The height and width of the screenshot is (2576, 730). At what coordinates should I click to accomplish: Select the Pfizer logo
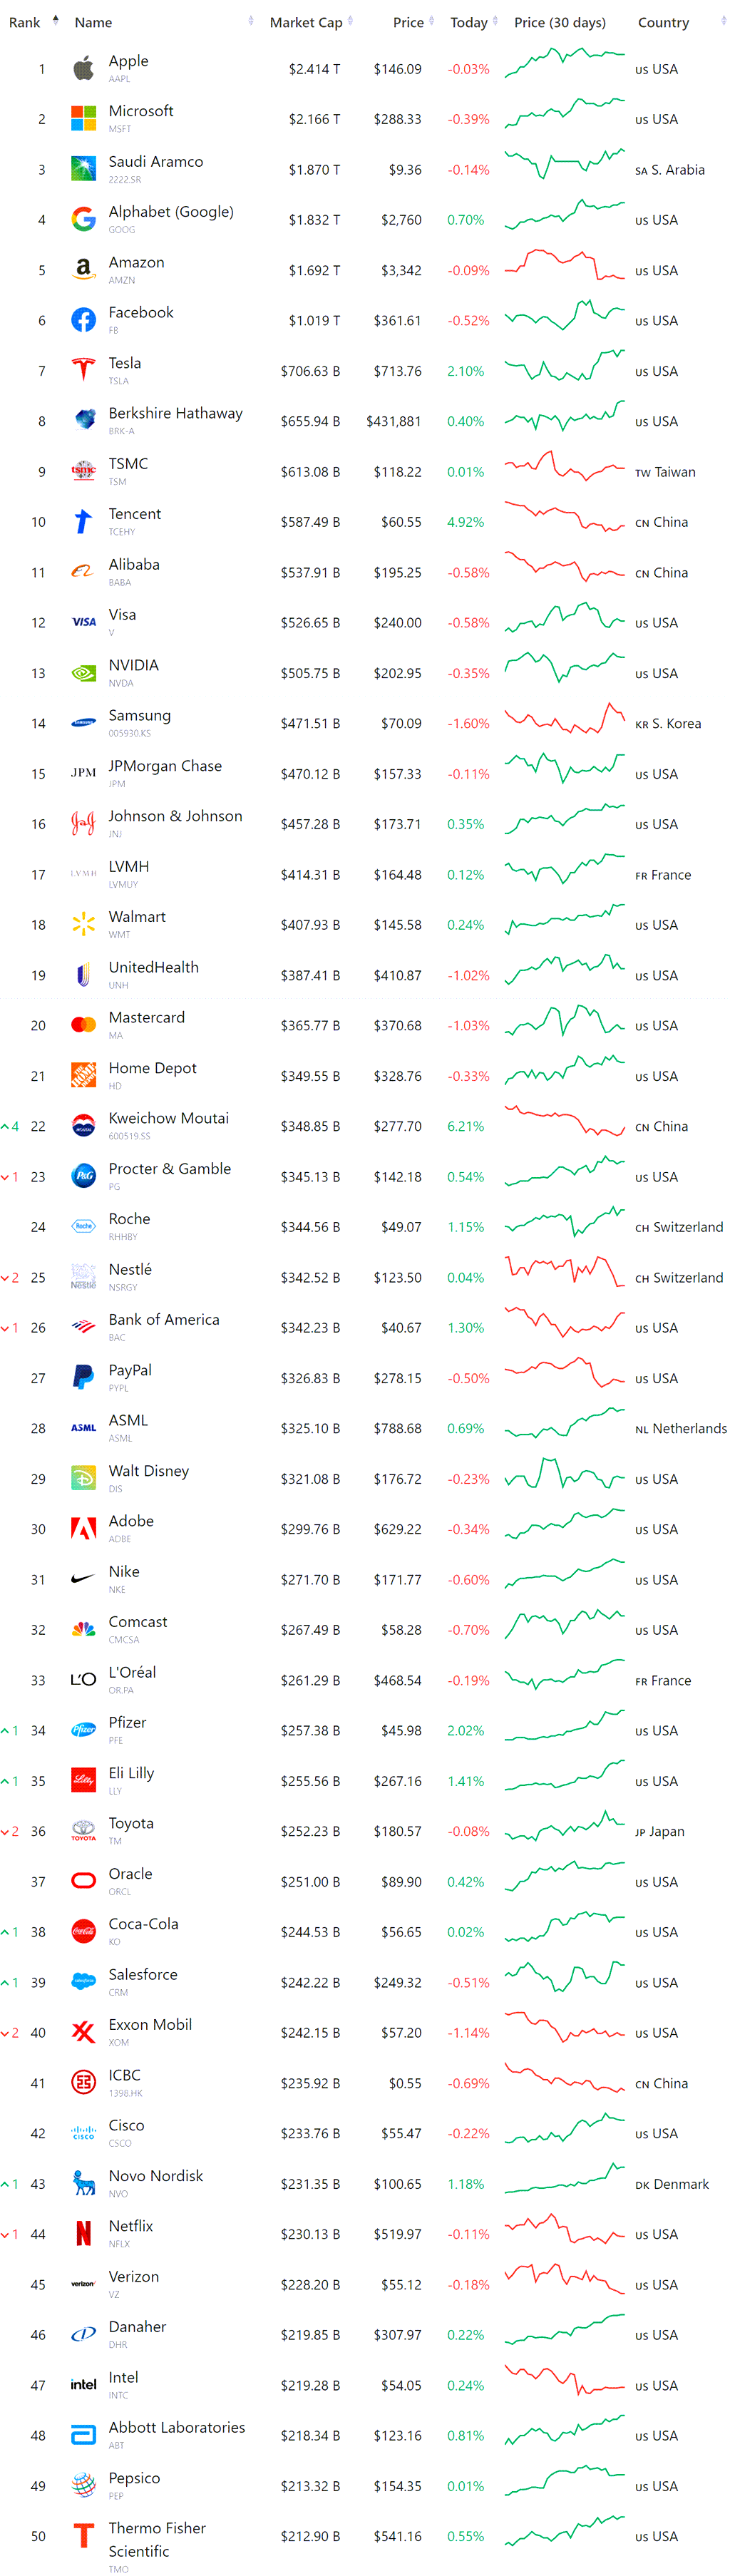point(83,1730)
